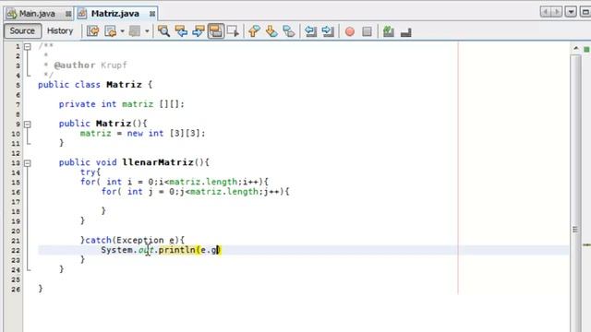Go to next bookmark icon

pos(271,31)
